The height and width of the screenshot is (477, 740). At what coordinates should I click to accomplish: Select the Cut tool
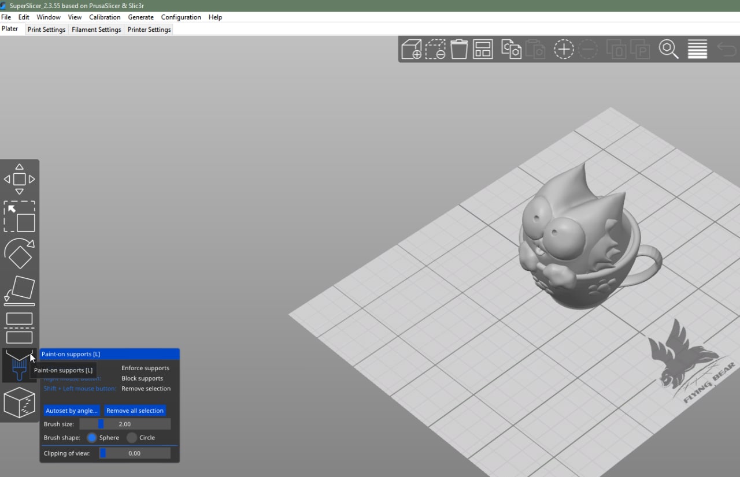20,328
